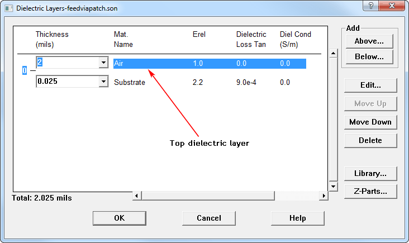
Task: Click horizontal scrollbar left arrow
Action: (137, 196)
